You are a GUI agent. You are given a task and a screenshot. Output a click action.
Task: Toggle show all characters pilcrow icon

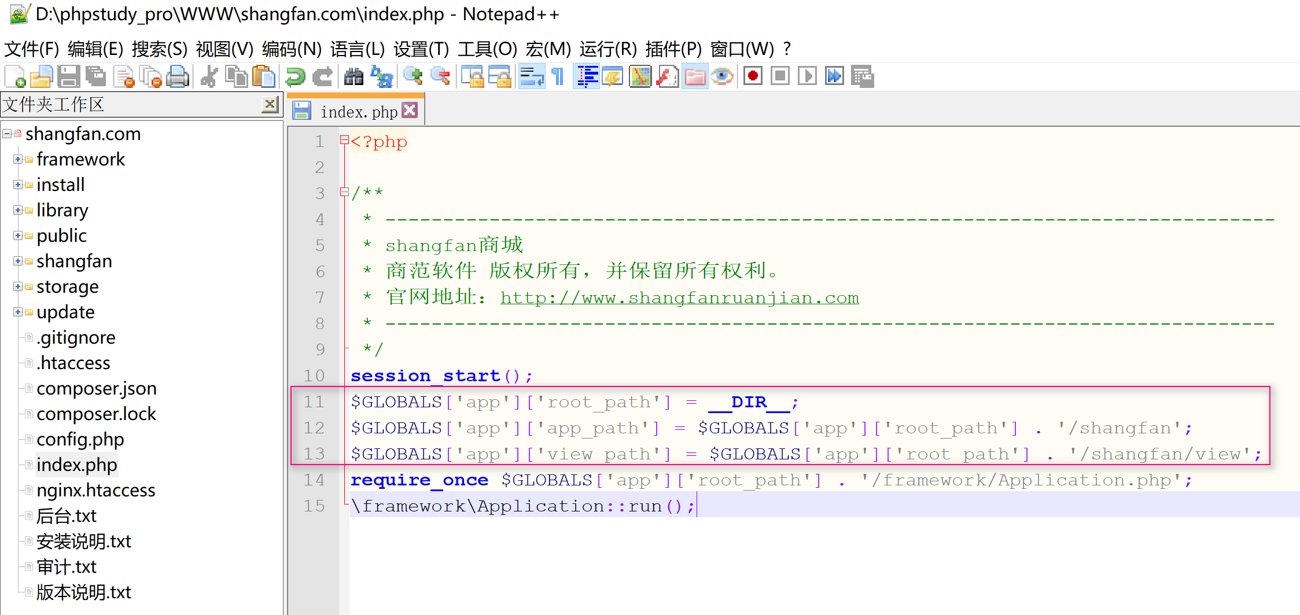[x=558, y=76]
